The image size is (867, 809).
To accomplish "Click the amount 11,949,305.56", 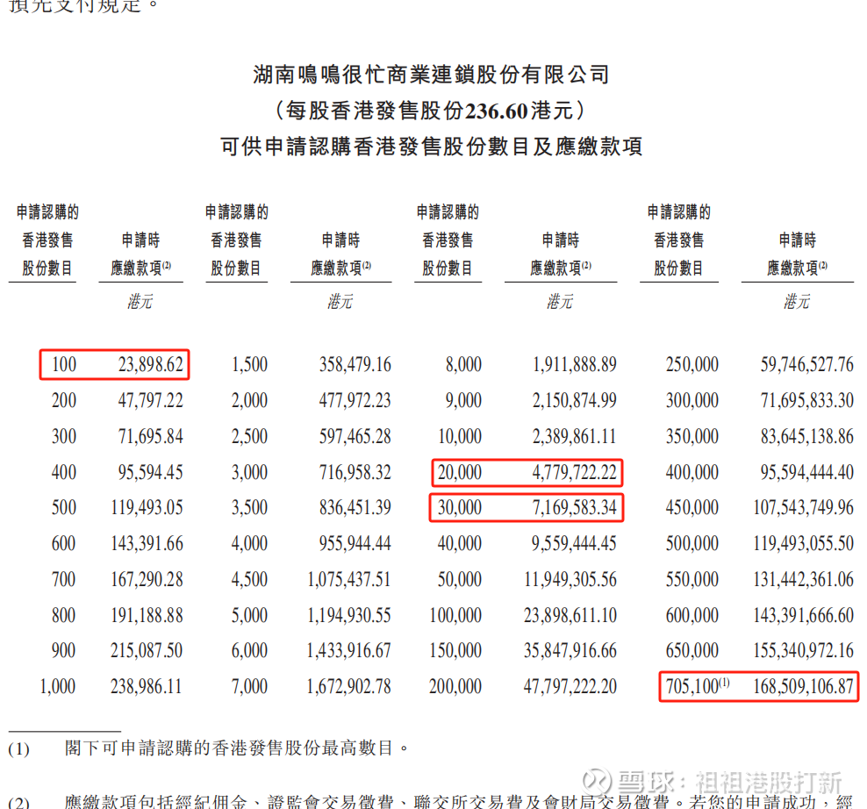I will coord(570,579).
